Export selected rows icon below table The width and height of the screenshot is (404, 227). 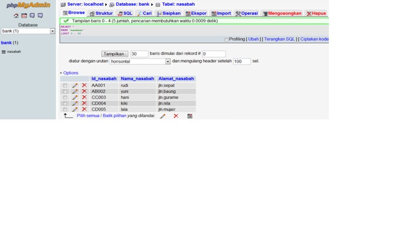tap(190, 116)
